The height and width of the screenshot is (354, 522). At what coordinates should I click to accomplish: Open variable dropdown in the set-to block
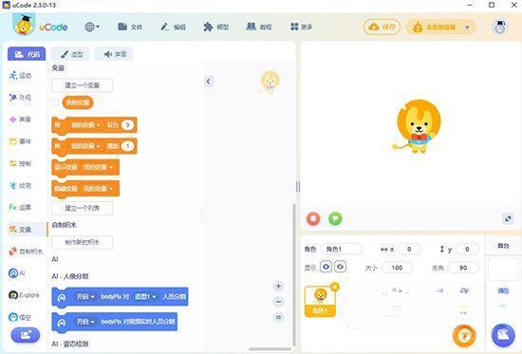pos(85,125)
